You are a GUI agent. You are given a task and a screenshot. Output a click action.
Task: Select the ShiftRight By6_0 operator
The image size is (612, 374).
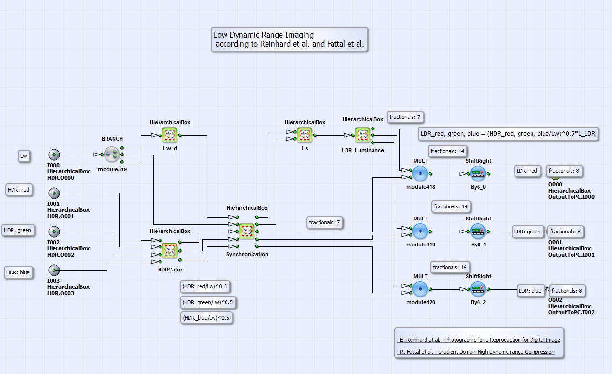click(478, 174)
